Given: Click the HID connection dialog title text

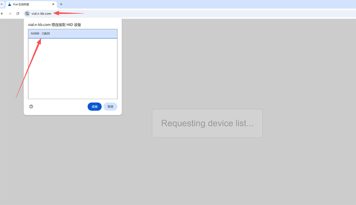Looking at the screenshot, I should [55, 25].
